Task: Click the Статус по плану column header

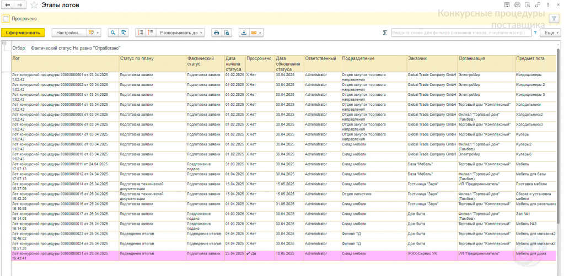Action: (153, 63)
